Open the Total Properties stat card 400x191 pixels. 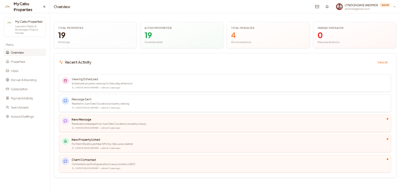(x=95, y=35)
